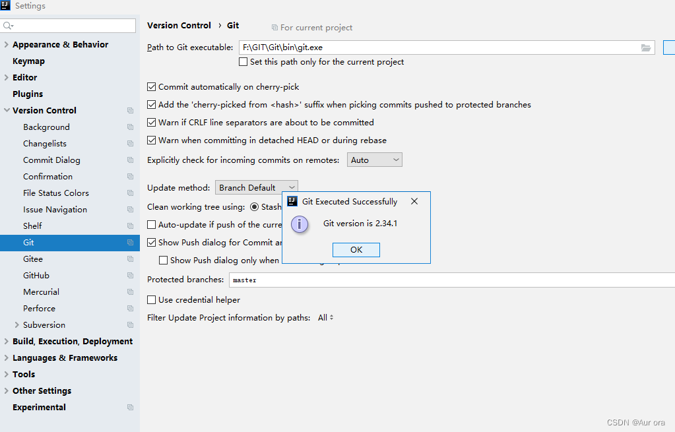Click the 'Version Control' breadcrumb heading
The width and height of the screenshot is (675, 432).
pyautogui.click(x=179, y=25)
